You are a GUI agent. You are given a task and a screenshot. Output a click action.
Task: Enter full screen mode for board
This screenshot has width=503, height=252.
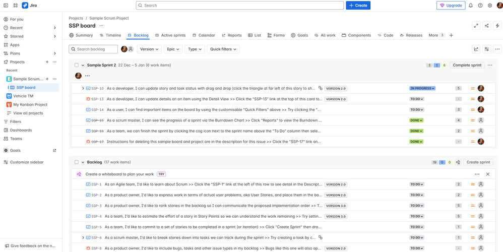pos(476,26)
